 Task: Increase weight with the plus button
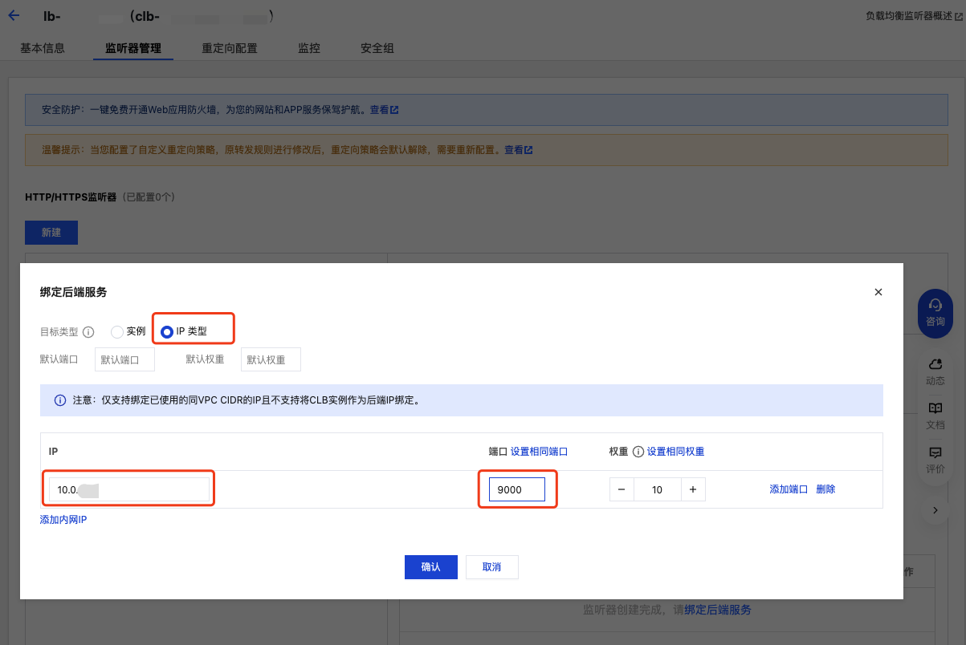tap(693, 489)
